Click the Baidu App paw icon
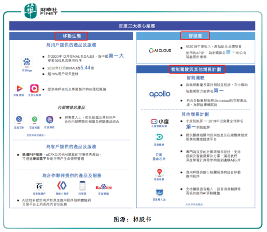Viewport: 267px width, 232px height. coord(27,62)
